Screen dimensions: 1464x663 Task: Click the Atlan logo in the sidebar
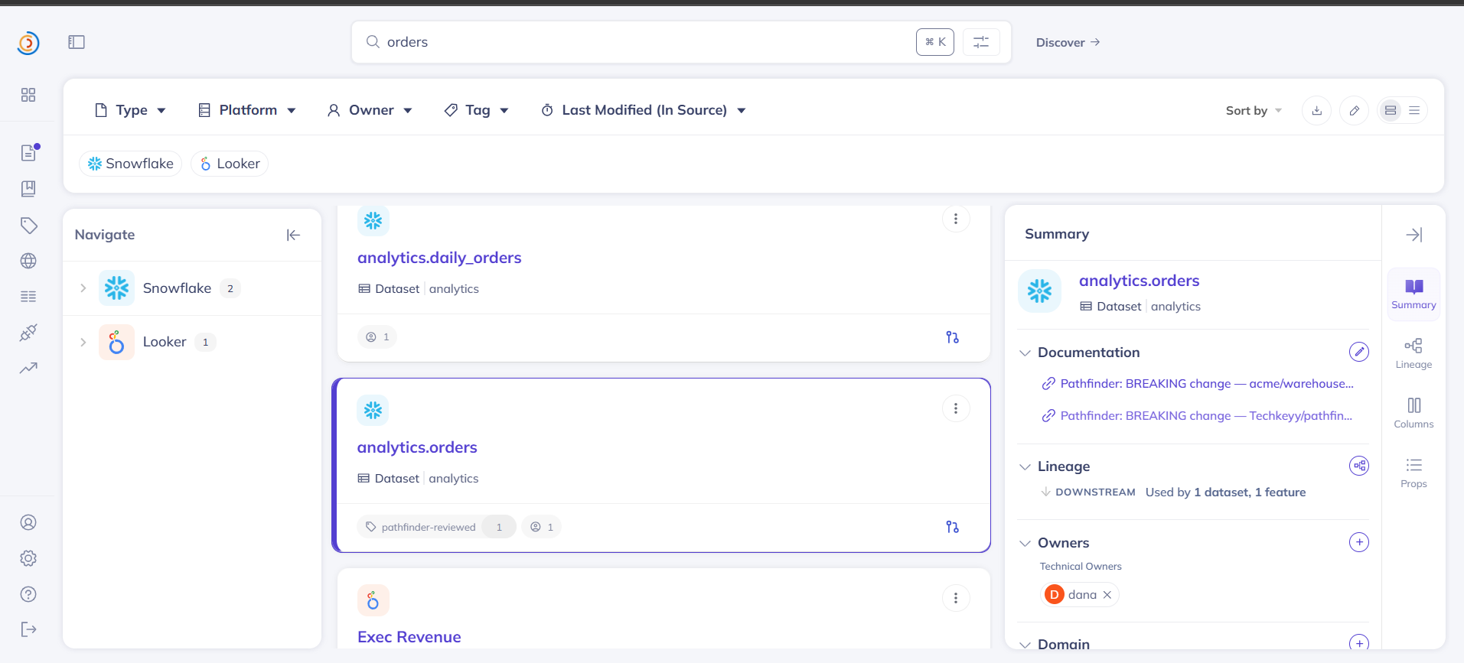click(28, 43)
